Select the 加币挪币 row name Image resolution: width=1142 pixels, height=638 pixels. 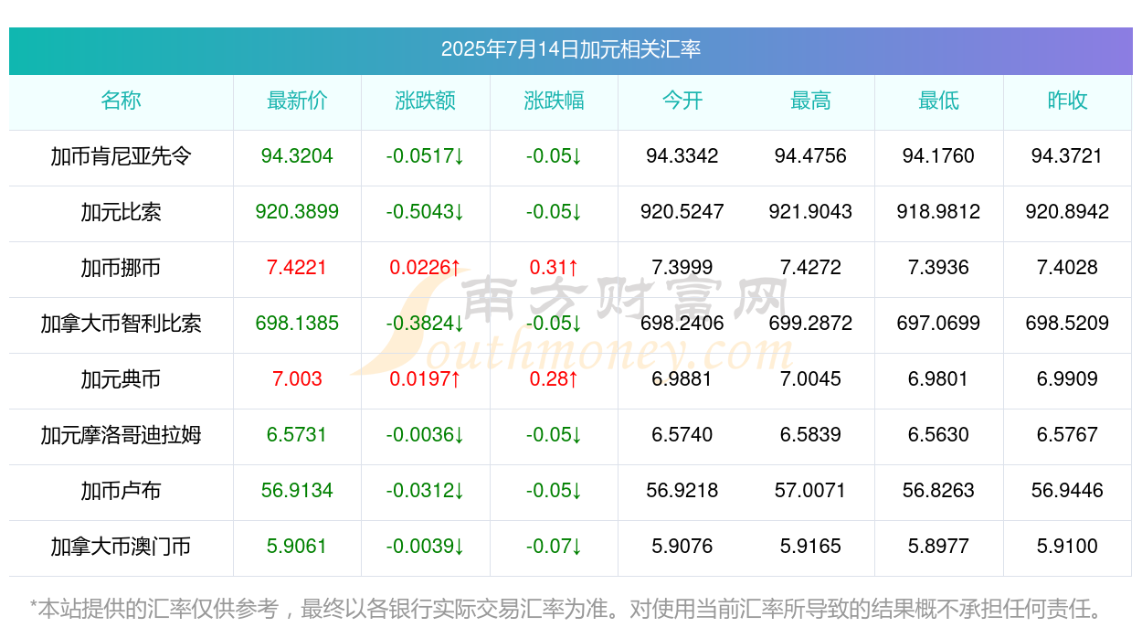[121, 268]
